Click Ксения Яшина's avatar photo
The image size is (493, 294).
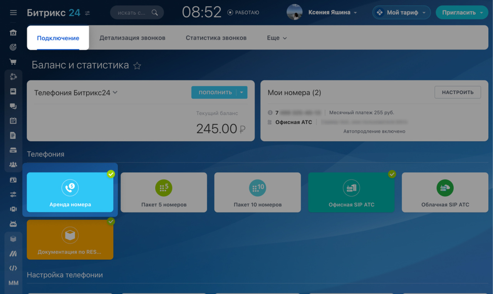[295, 12]
